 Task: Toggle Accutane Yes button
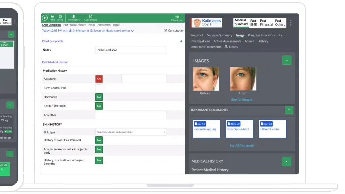pos(99,79)
